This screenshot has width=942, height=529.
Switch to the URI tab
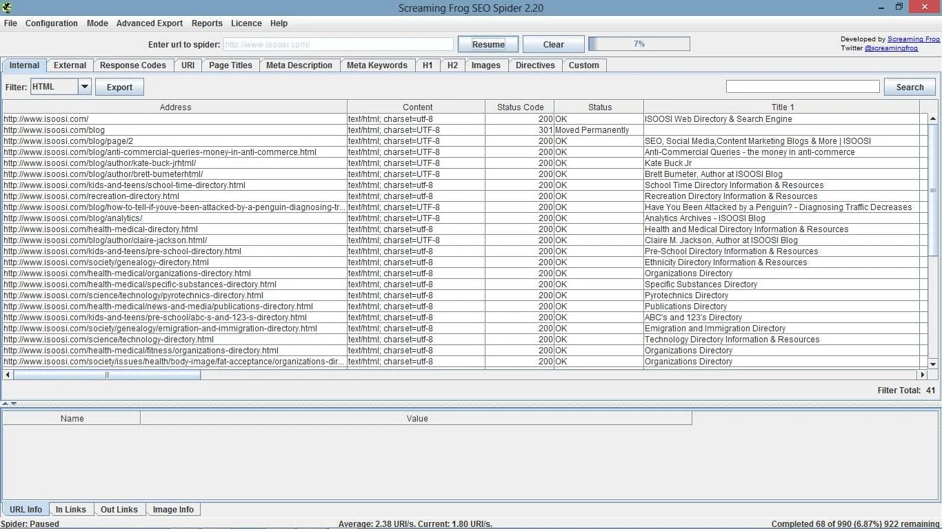pos(188,65)
